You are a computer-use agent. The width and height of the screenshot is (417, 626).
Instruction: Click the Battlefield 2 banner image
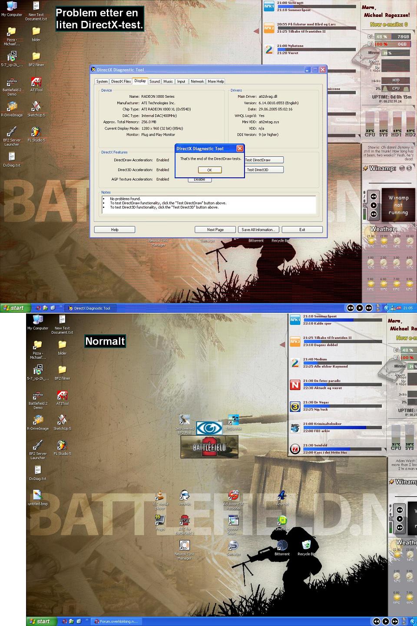point(209,447)
